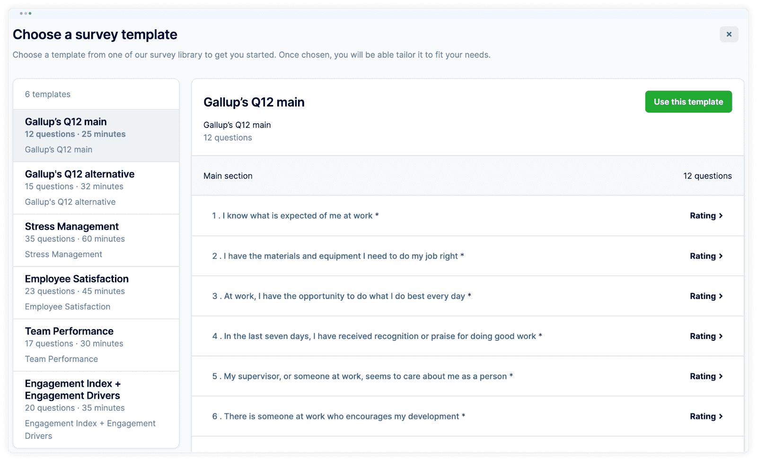Open Rating arrow for question 4
757x461 pixels.
pos(721,337)
